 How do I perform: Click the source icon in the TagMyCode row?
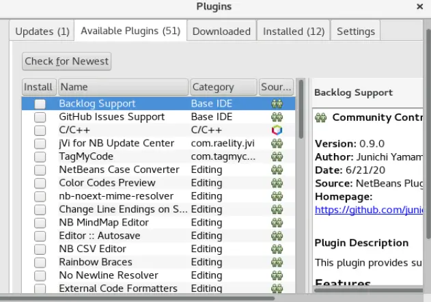(277, 156)
